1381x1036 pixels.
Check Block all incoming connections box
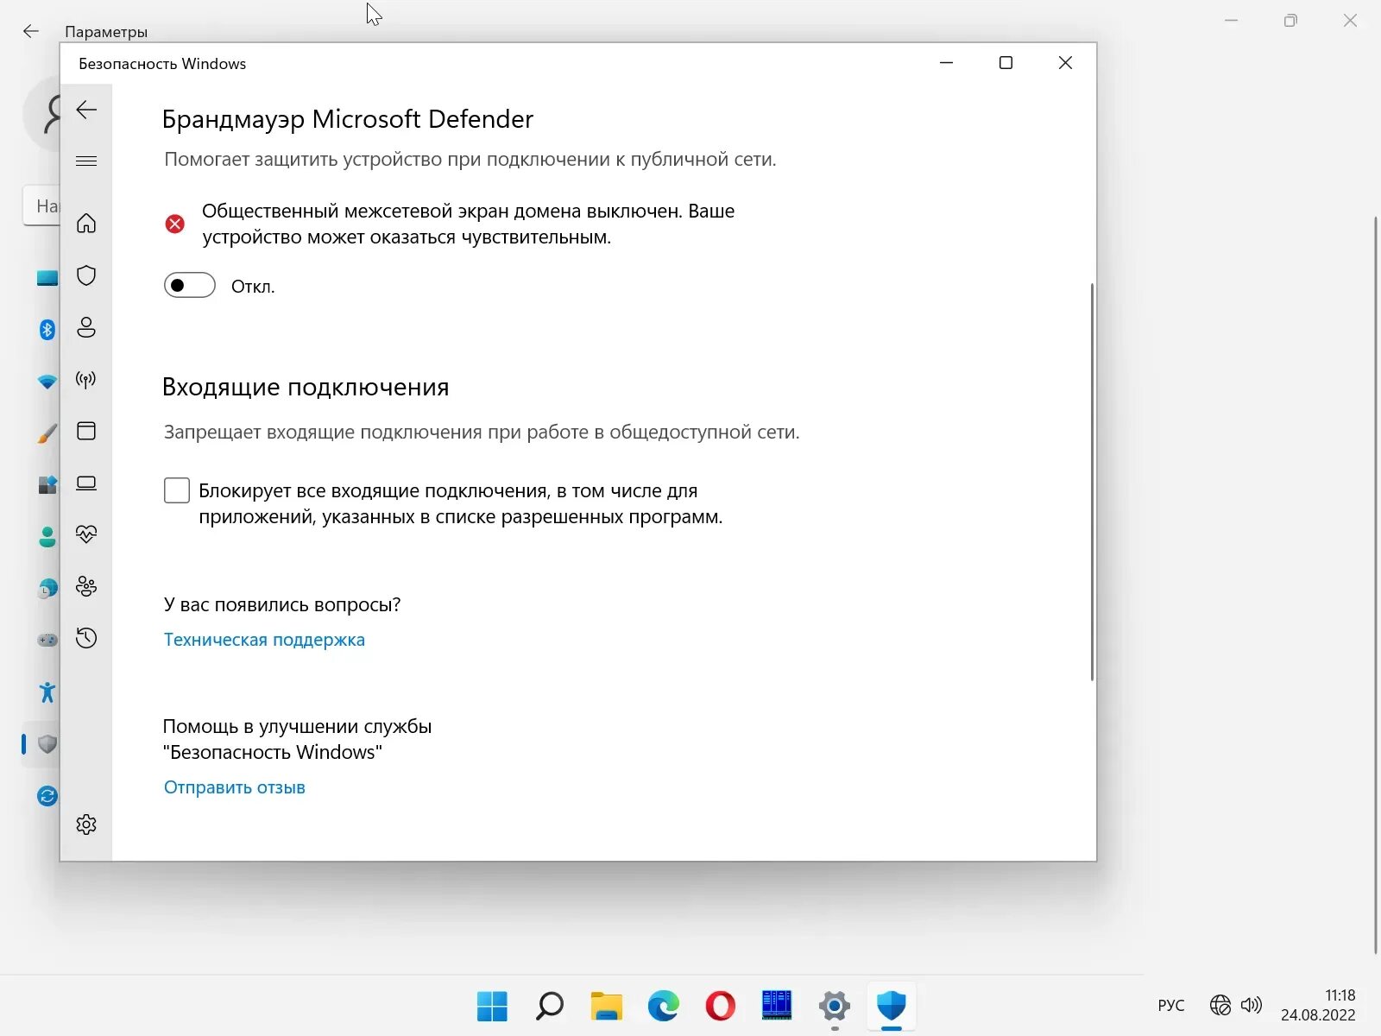click(x=177, y=490)
